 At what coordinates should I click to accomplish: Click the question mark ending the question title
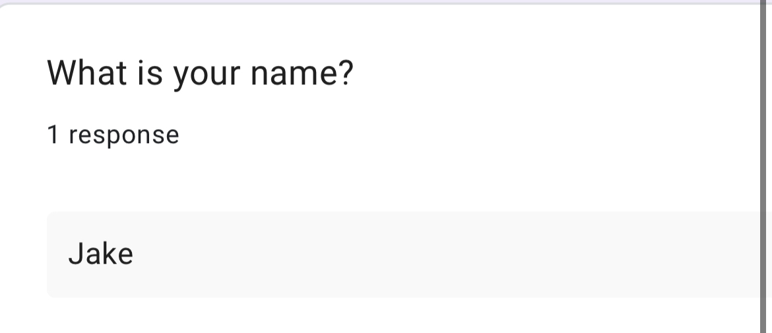346,73
